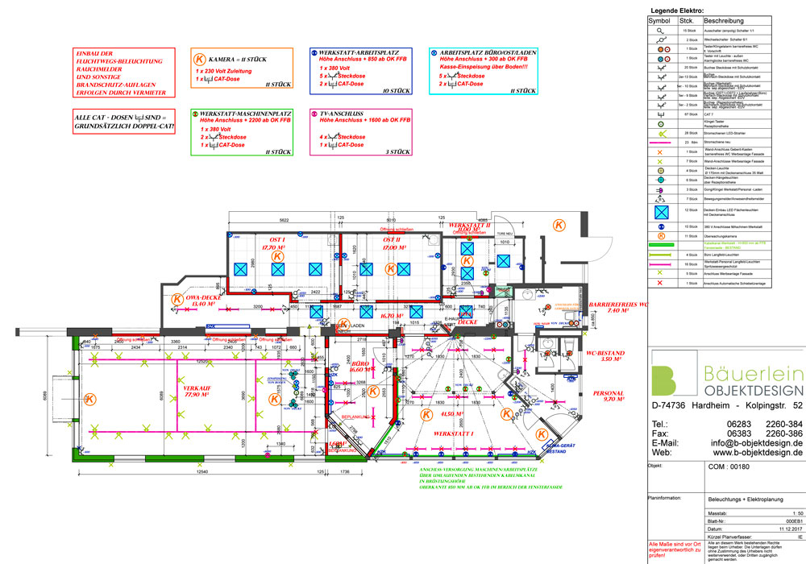The image size is (806, 564).
Task: Select the Stromschienen LED-Strahler legend symbol
Action: (663, 133)
